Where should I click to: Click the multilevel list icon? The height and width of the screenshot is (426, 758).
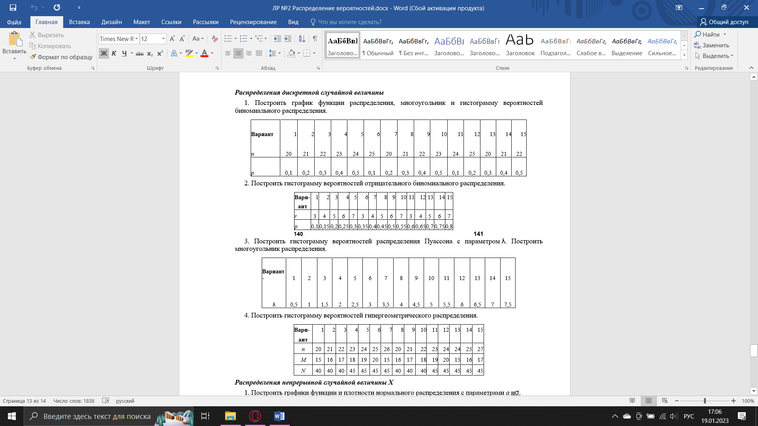(x=259, y=39)
